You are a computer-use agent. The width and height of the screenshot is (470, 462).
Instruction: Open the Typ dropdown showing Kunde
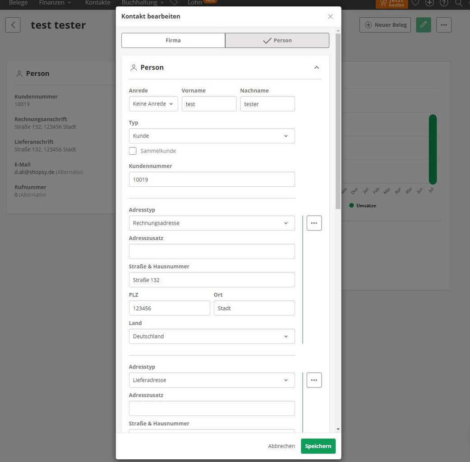pyautogui.click(x=212, y=136)
